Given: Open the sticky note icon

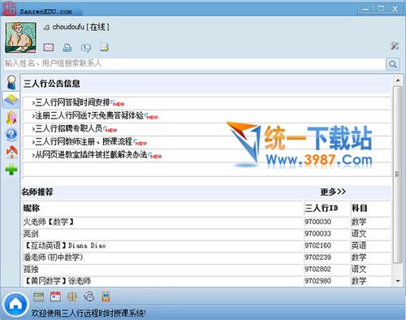Looking at the screenshot, I should 104,47.
